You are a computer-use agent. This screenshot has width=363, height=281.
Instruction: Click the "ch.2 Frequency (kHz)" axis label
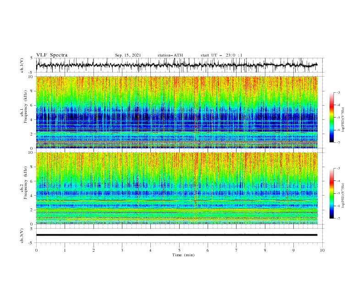pyautogui.click(x=24, y=183)
